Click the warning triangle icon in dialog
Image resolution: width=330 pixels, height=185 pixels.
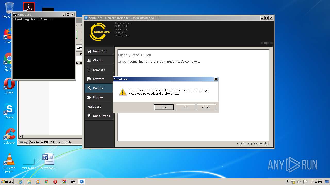123,92
